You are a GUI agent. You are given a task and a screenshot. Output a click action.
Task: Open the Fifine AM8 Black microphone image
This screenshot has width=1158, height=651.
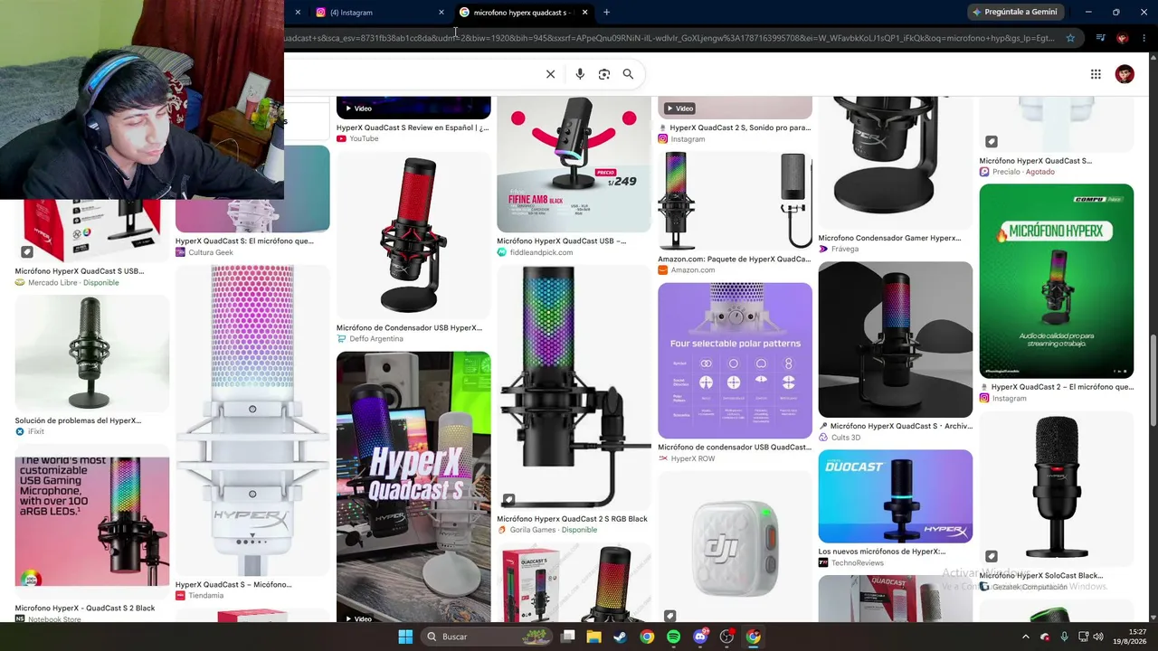coord(574,165)
